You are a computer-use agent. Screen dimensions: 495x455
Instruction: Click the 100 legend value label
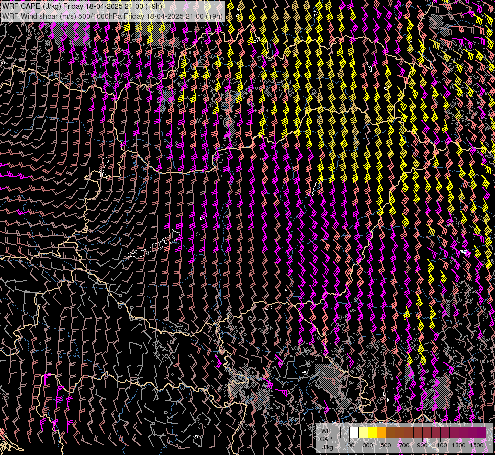pos(349,445)
